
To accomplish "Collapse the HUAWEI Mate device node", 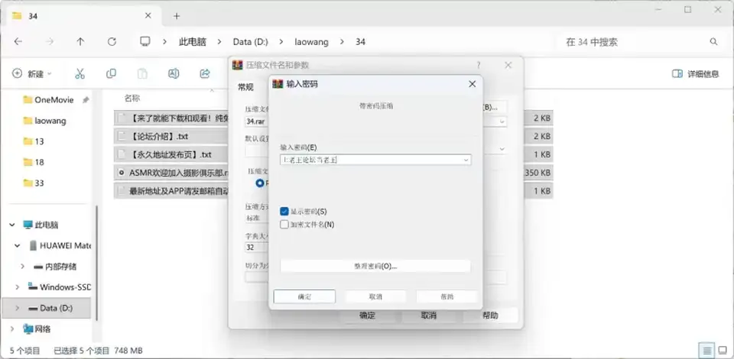I will 18,245.
